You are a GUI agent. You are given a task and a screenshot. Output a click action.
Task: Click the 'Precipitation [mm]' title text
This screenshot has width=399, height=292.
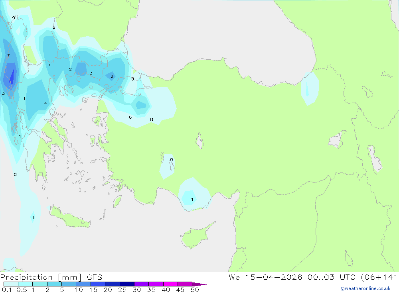coord(41,277)
